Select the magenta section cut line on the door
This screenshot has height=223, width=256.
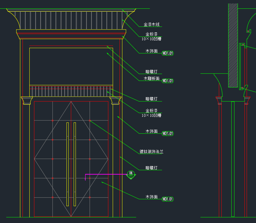106,175
